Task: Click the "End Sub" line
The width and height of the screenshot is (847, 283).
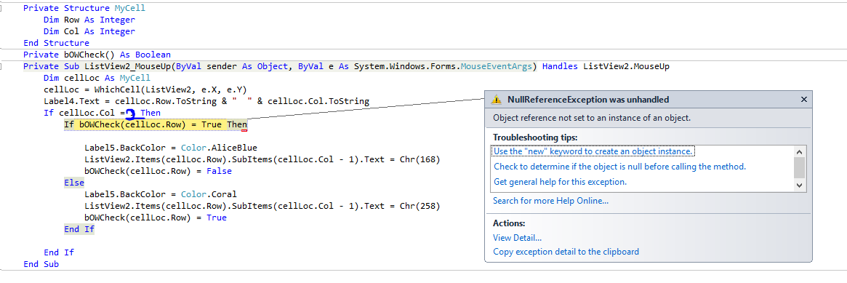Action: click(x=41, y=264)
